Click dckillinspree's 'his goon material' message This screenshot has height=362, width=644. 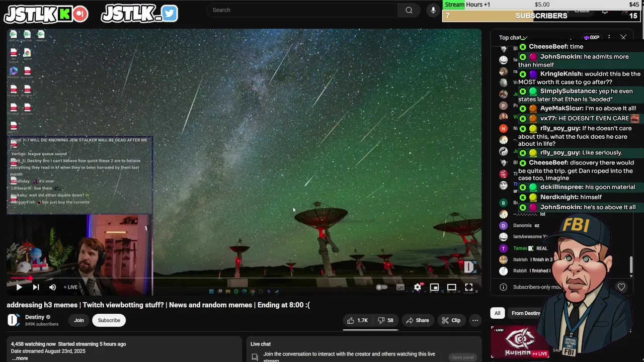point(580,187)
